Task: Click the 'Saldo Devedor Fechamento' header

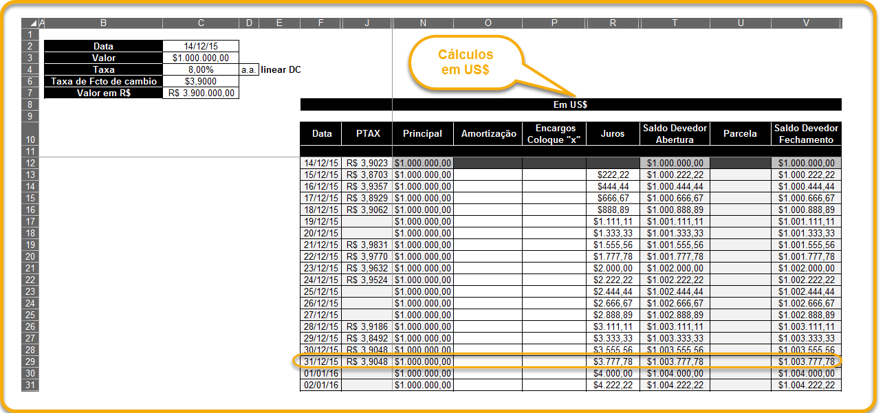Action: pyautogui.click(x=806, y=134)
